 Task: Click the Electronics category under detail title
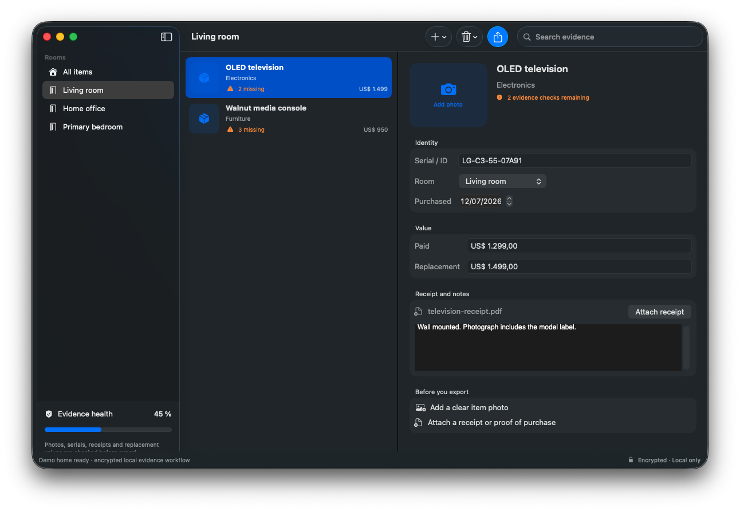point(515,85)
